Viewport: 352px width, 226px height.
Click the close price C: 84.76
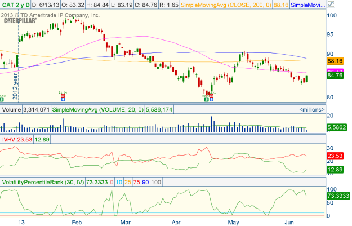coord(146,5)
